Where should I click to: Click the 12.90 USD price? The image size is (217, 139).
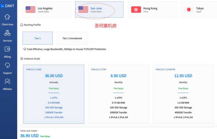(183, 76)
